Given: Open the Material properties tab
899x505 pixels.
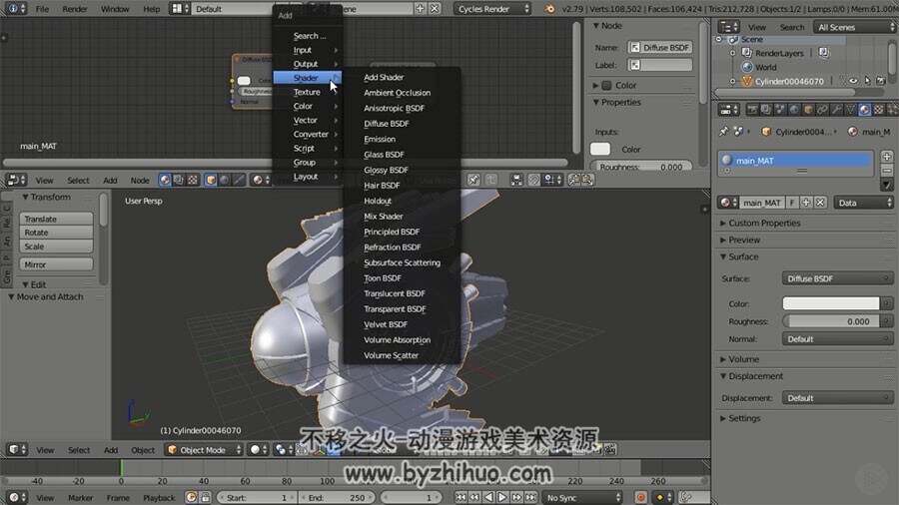Looking at the screenshot, I should click(x=865, y=110).
